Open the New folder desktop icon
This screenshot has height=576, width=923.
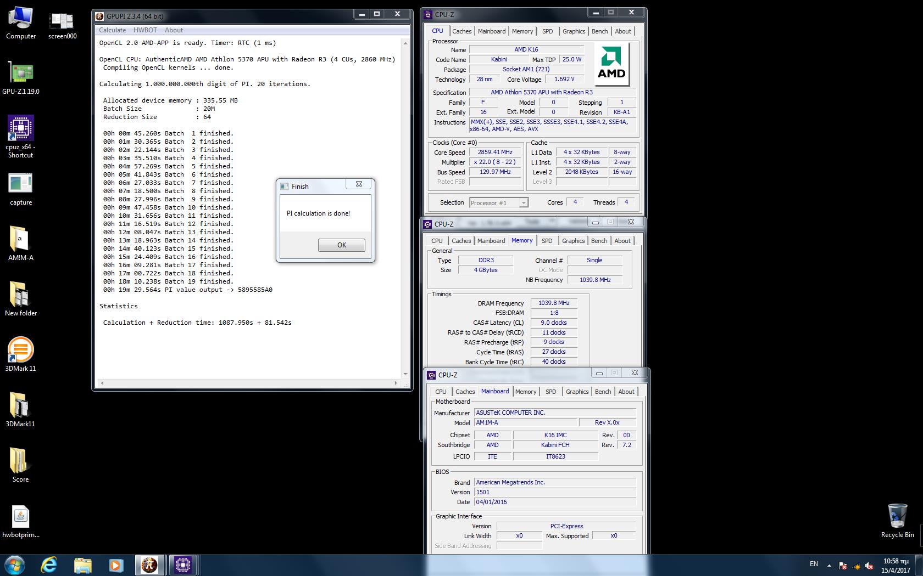pyautogui.click(x=21, y=300)
